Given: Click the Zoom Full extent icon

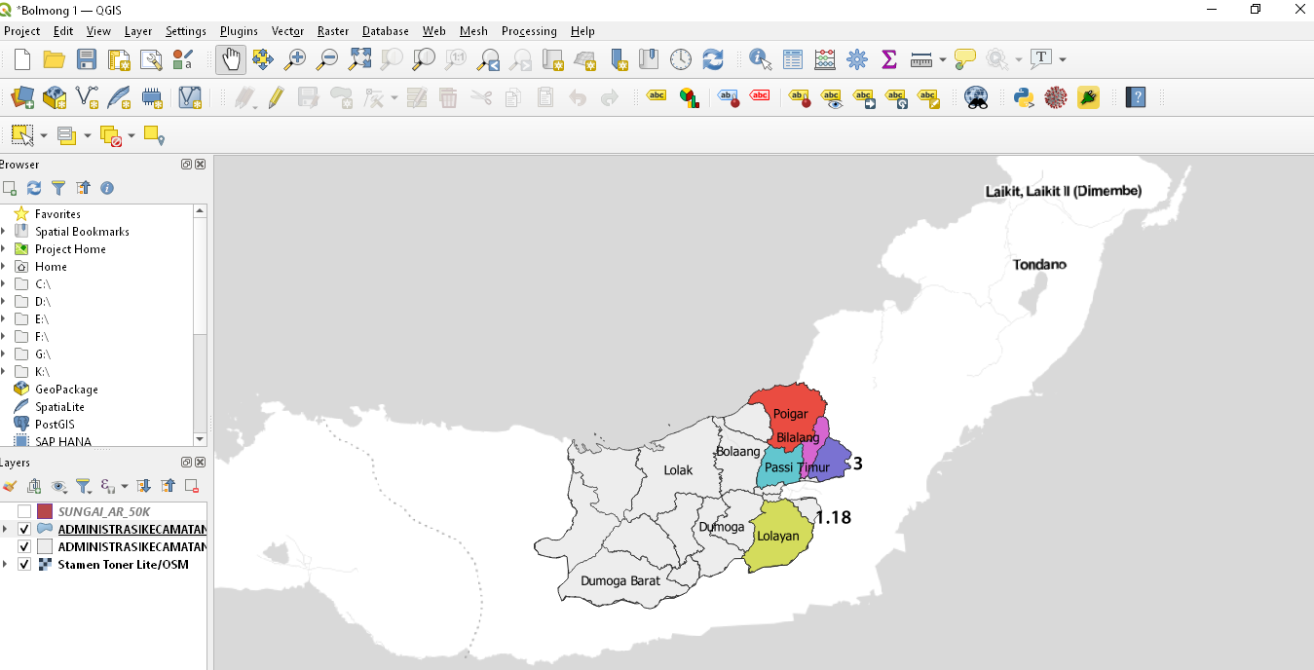Looking at the screenshot, I should (x=359, y=59).
